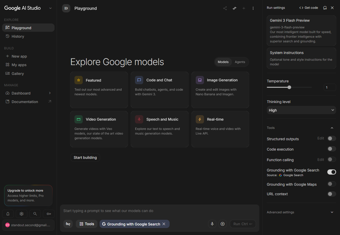340x235 pixels.
Task: Click the share icon in the top bar
Action: (x=225, y=8)
